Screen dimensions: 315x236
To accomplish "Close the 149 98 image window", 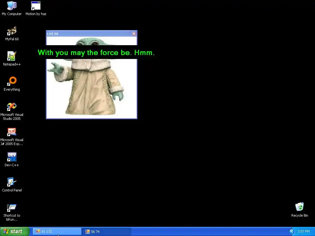I will pos(134,34).
